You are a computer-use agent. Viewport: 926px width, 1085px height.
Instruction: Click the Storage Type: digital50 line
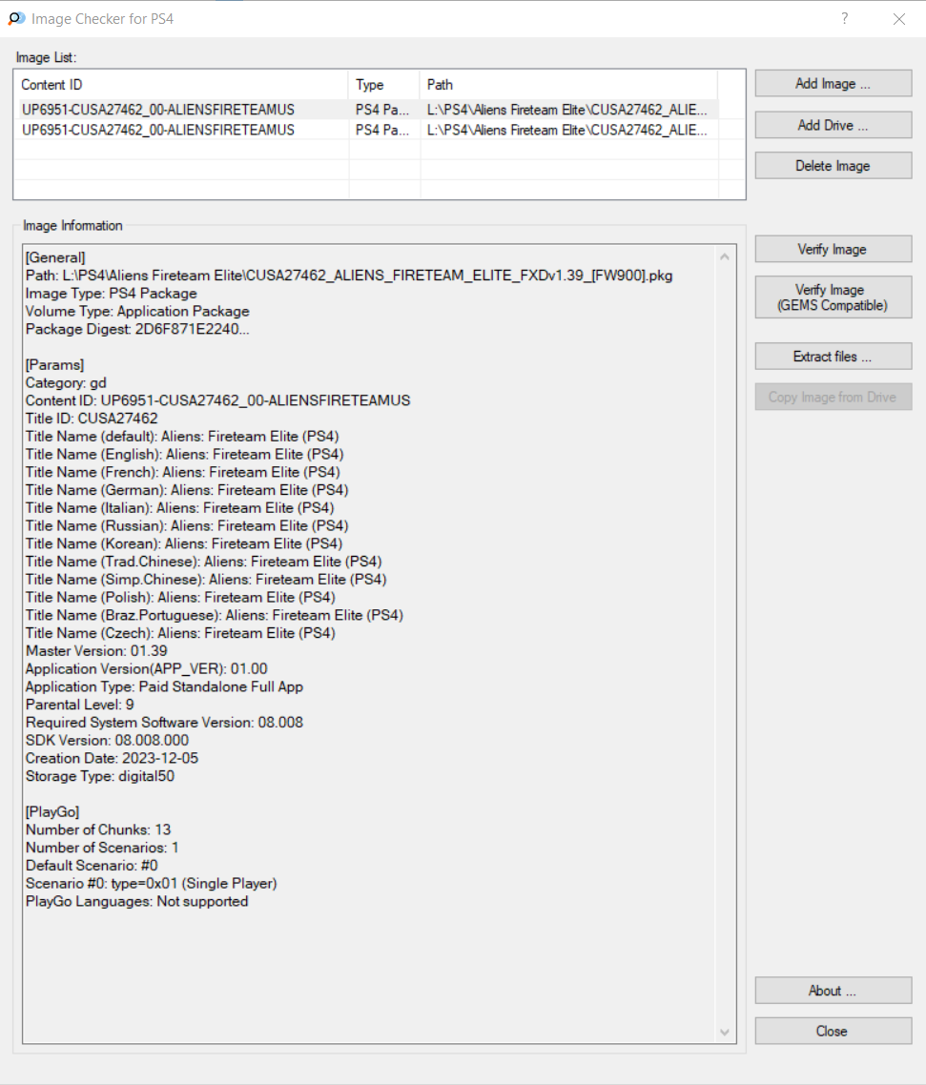100,776
